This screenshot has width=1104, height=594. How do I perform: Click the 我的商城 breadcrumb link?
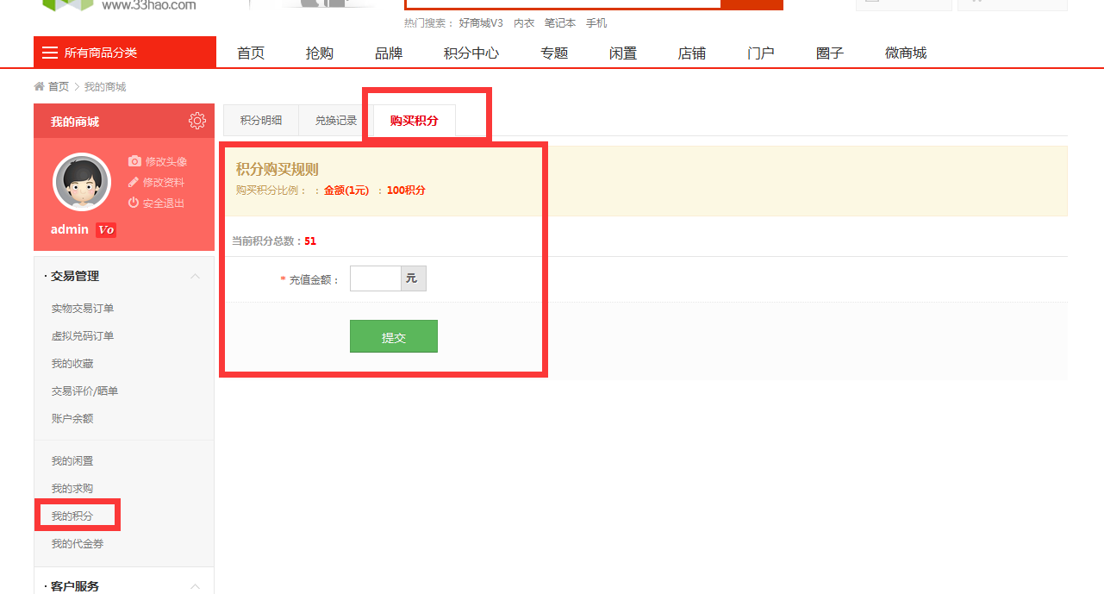click(105, 86)
